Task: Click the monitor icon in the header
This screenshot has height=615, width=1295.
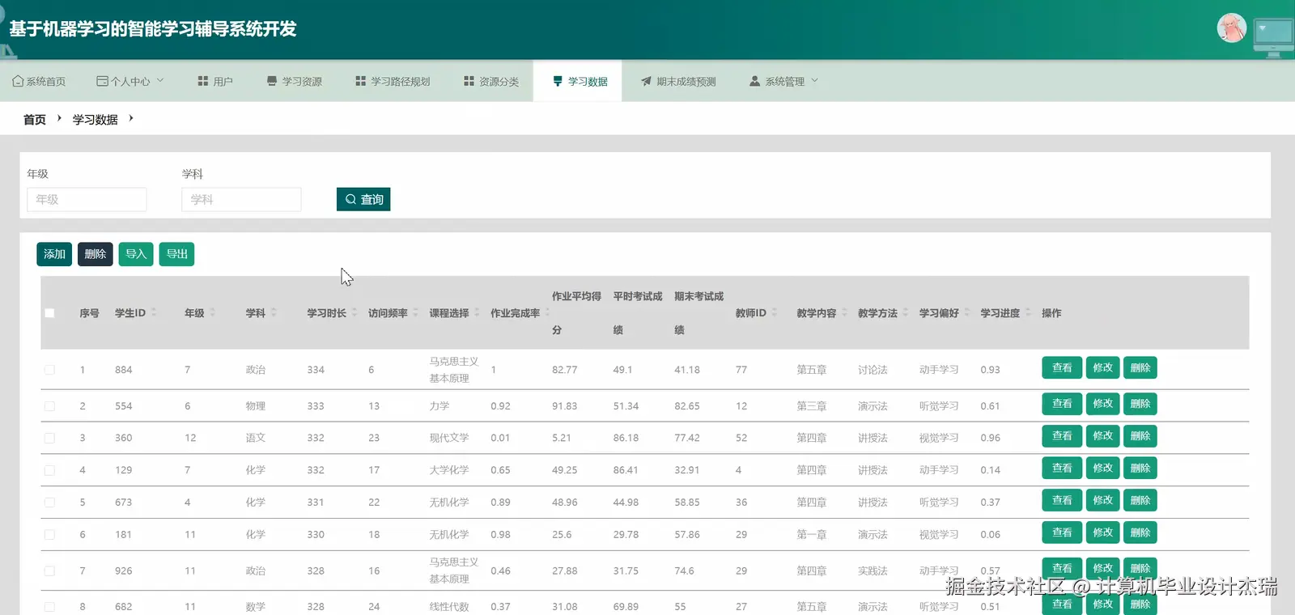Action: point(1273,37)
